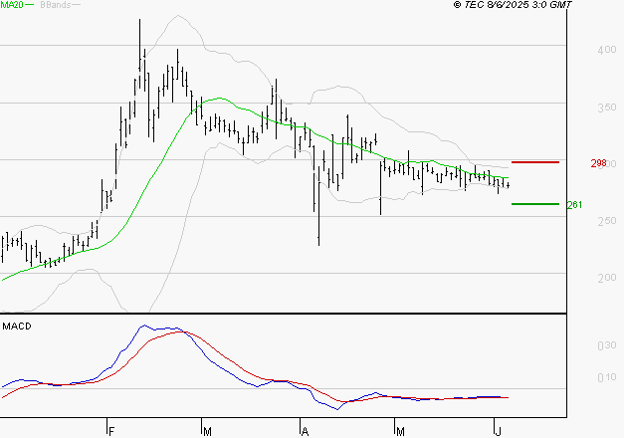Click the MA20 legend label

[x=12, y=5]
